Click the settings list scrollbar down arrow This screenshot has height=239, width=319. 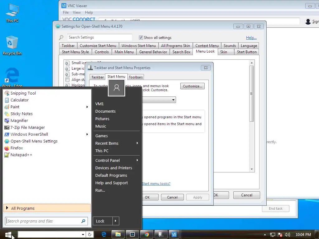pyautogui.click(x=252, y=169)
